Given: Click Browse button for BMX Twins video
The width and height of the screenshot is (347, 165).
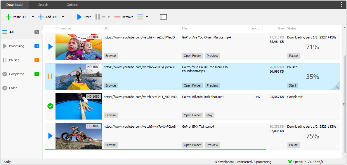Looking at the screenshot, I should click(111, 145).
